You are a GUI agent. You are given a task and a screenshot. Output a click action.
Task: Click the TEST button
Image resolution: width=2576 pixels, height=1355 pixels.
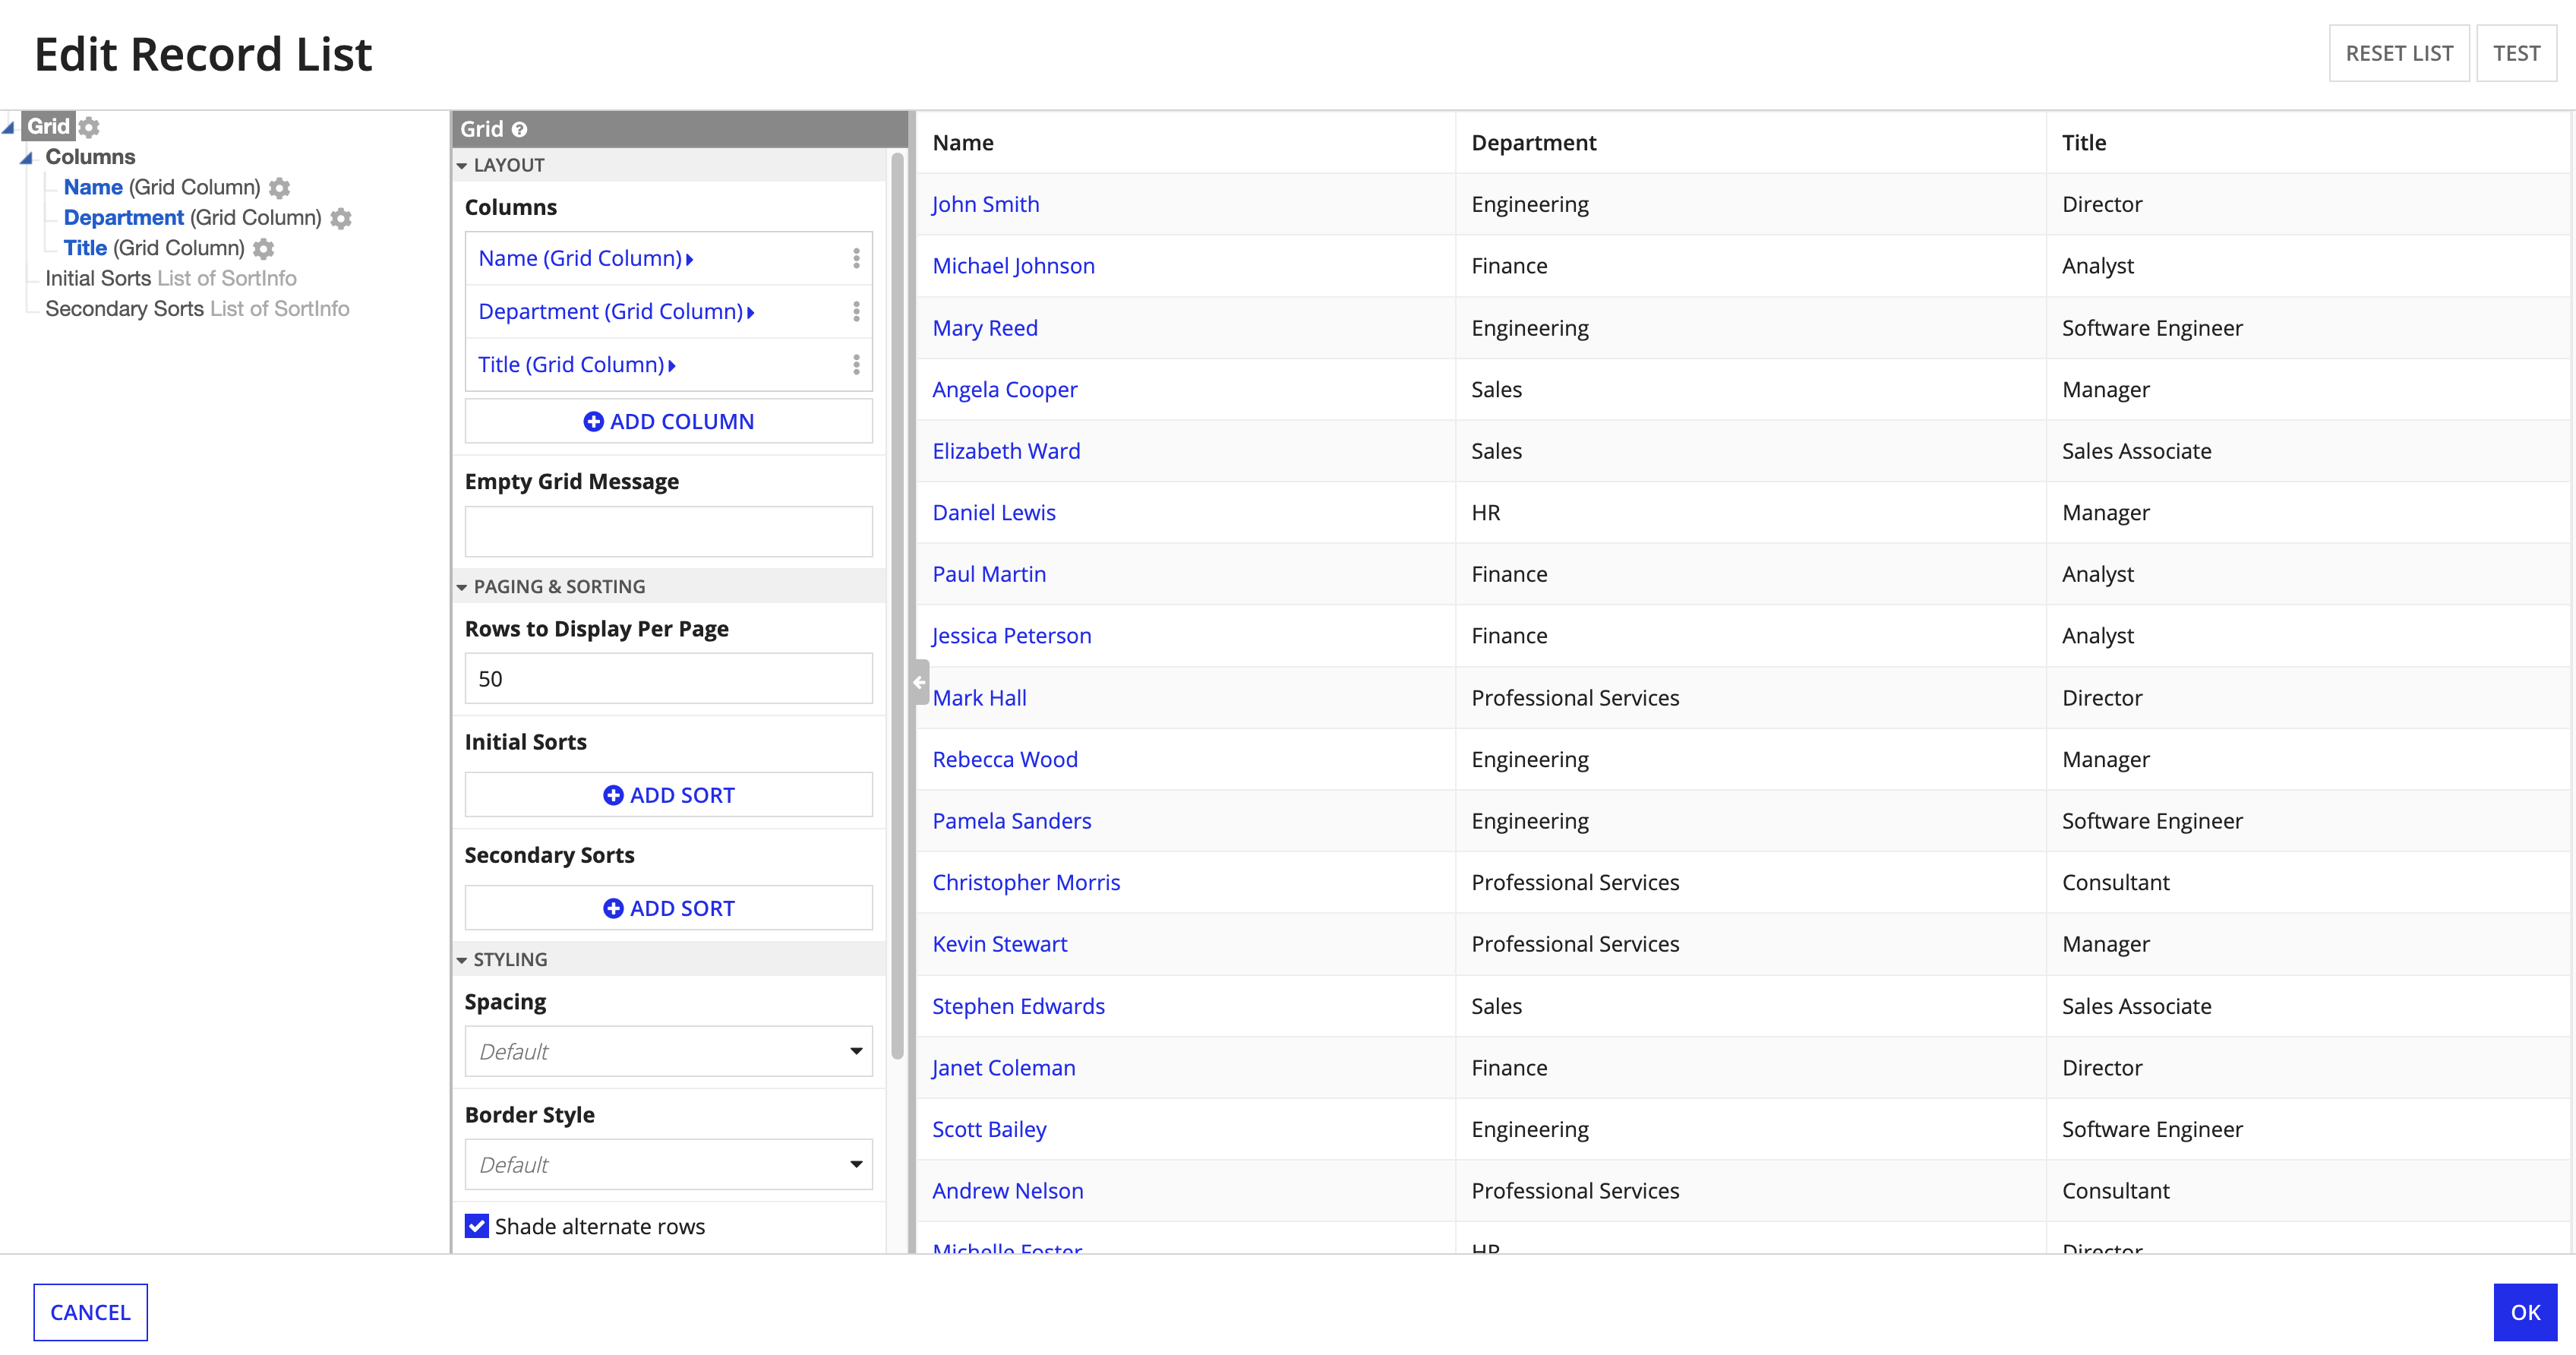(x=2516, y=53)
